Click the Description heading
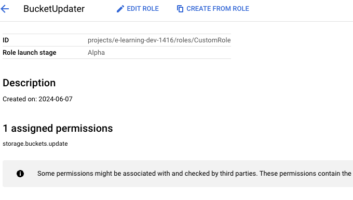The height and width of the screenshot is (200, 353). click(x=29, y=83)
